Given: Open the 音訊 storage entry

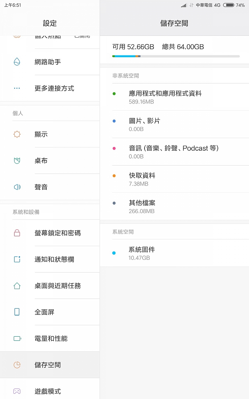Looking at the screenshot, I should [174, 152].
